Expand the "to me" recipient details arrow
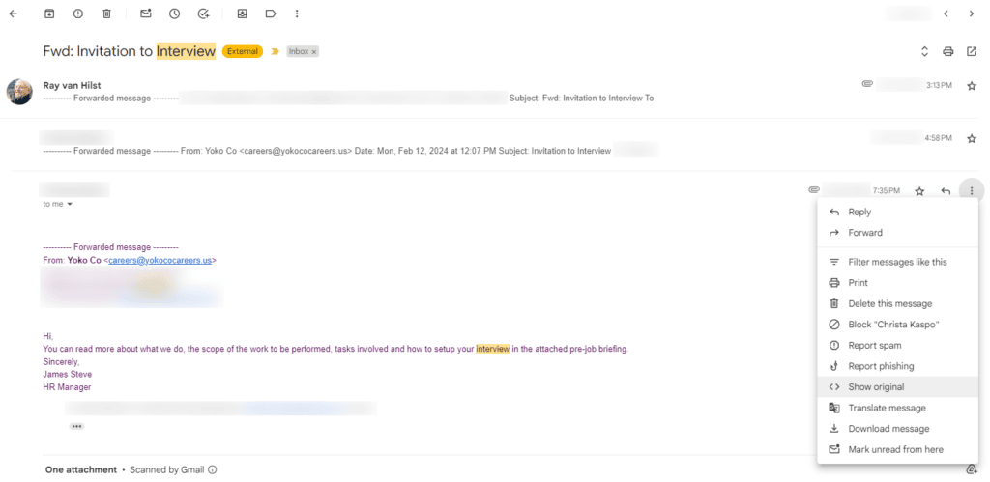 pos(70,205)
